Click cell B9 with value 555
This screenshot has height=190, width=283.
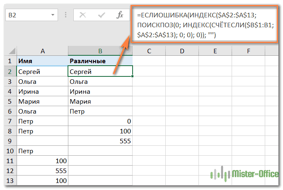point(100,141)
